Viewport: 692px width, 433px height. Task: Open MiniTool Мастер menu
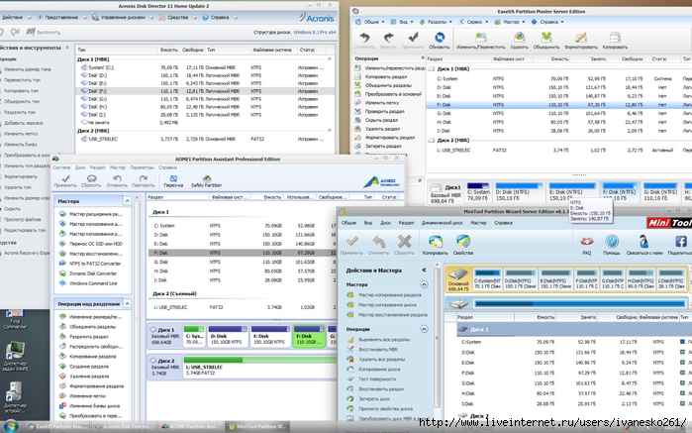tap(478, 223)
